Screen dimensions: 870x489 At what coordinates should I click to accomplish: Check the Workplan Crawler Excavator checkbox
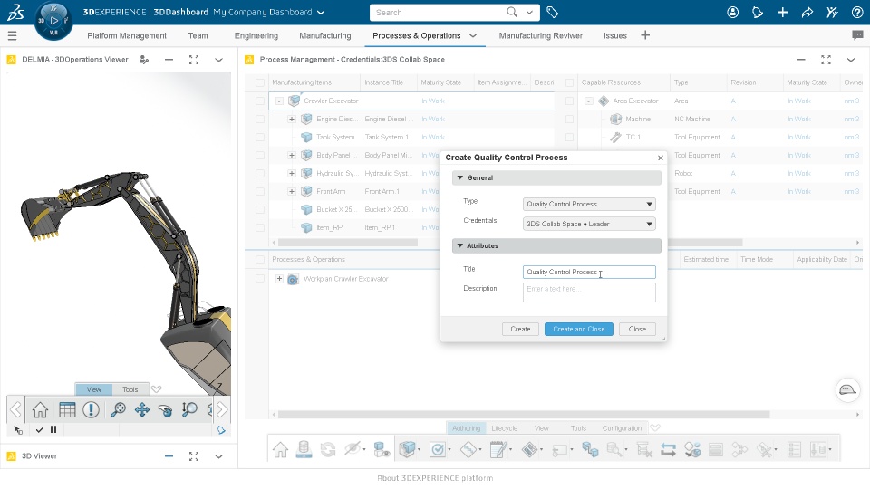click(x=260, y=278)
